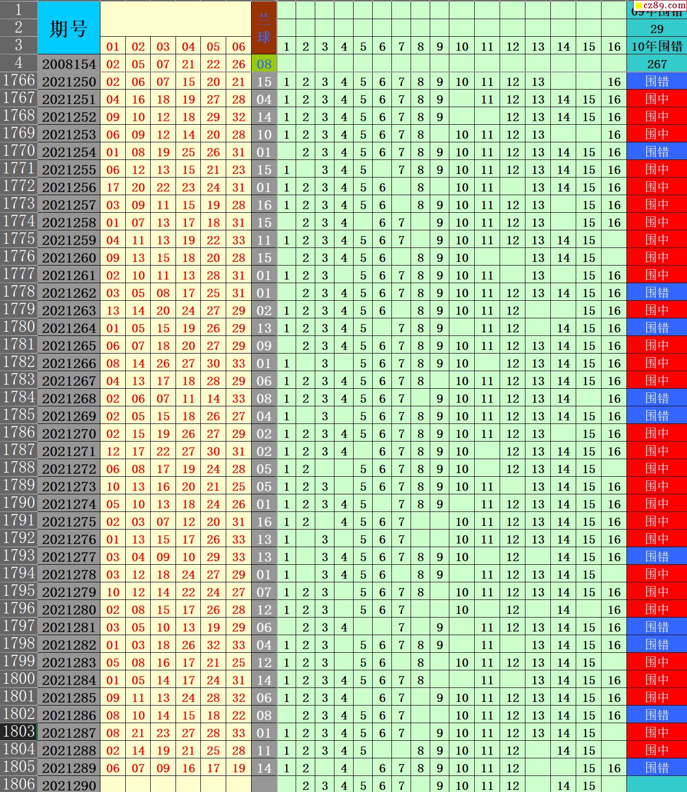
Task: Select the 围错 result in row 2021250
Action: (x=657, y=81)
